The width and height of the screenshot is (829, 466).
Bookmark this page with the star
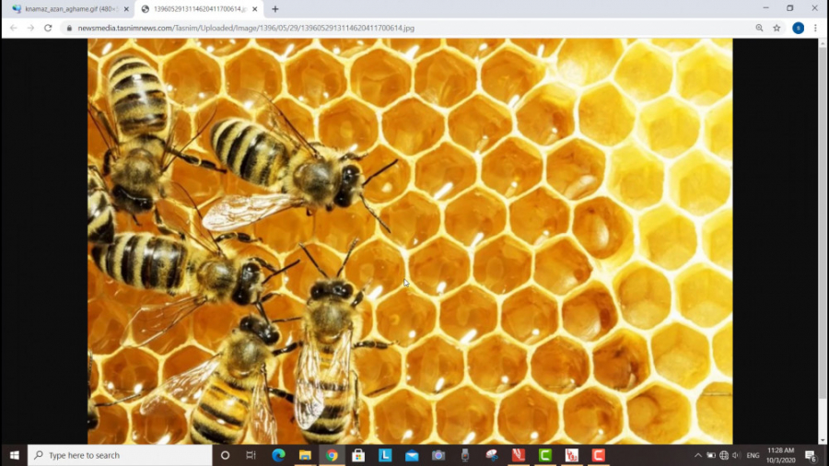click(x=776, y=28)
